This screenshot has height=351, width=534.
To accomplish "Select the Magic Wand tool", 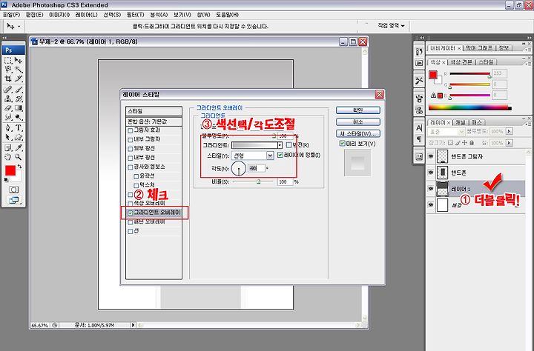I will 19,70.
